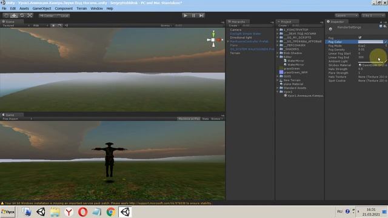Viewport: 388px width, 218px height.
Task: Open the Window menu
Action: (x=96, y=8)
